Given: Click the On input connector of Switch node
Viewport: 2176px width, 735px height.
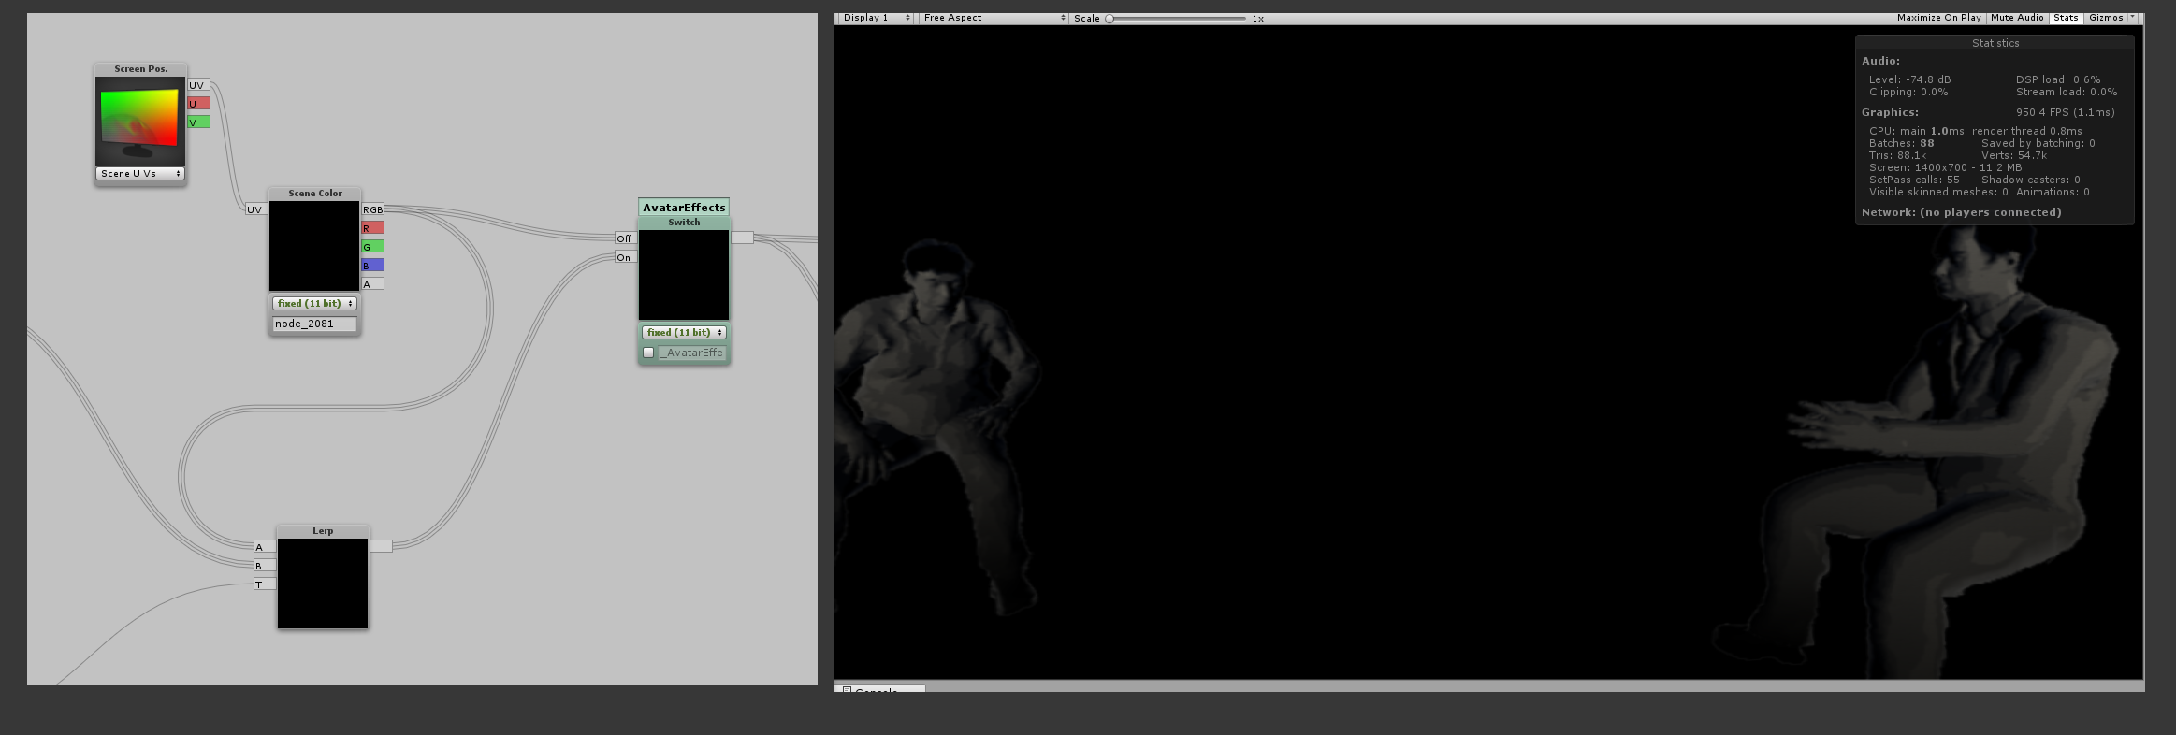Looking at the screenshot, I should tap(625, 257).
